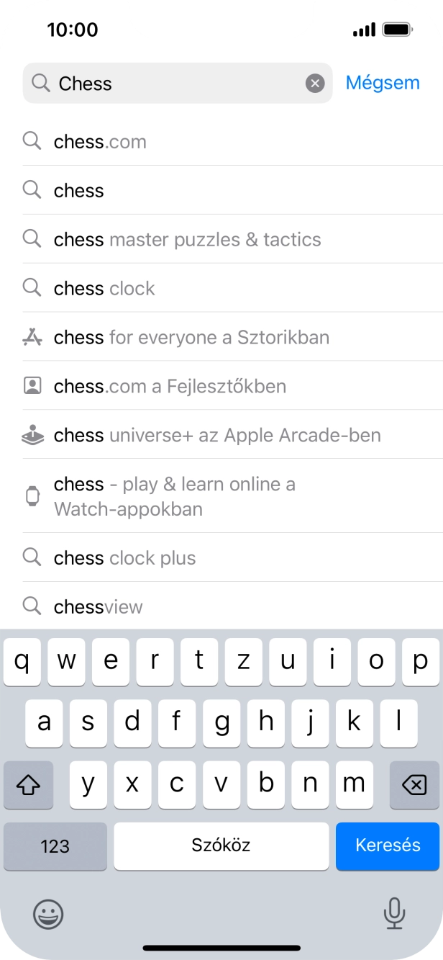
Task: Tap the Apple Watch icon beside 'chess - play'
Action: 32,496
